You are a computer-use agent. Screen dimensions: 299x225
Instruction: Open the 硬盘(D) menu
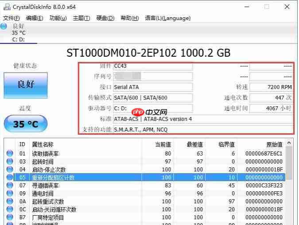click(x=105, y=18)
